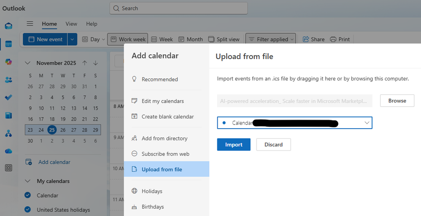Click the Search box
The image size is (421, 216).
(x=178, y=8)
